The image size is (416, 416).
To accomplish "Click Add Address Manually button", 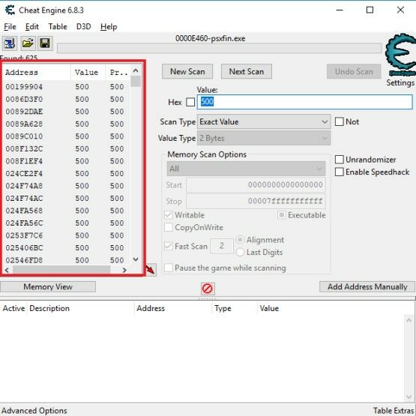I will 367,287.
